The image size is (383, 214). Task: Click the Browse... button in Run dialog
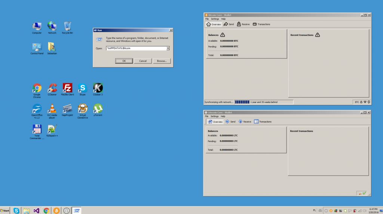pos(162,61)
